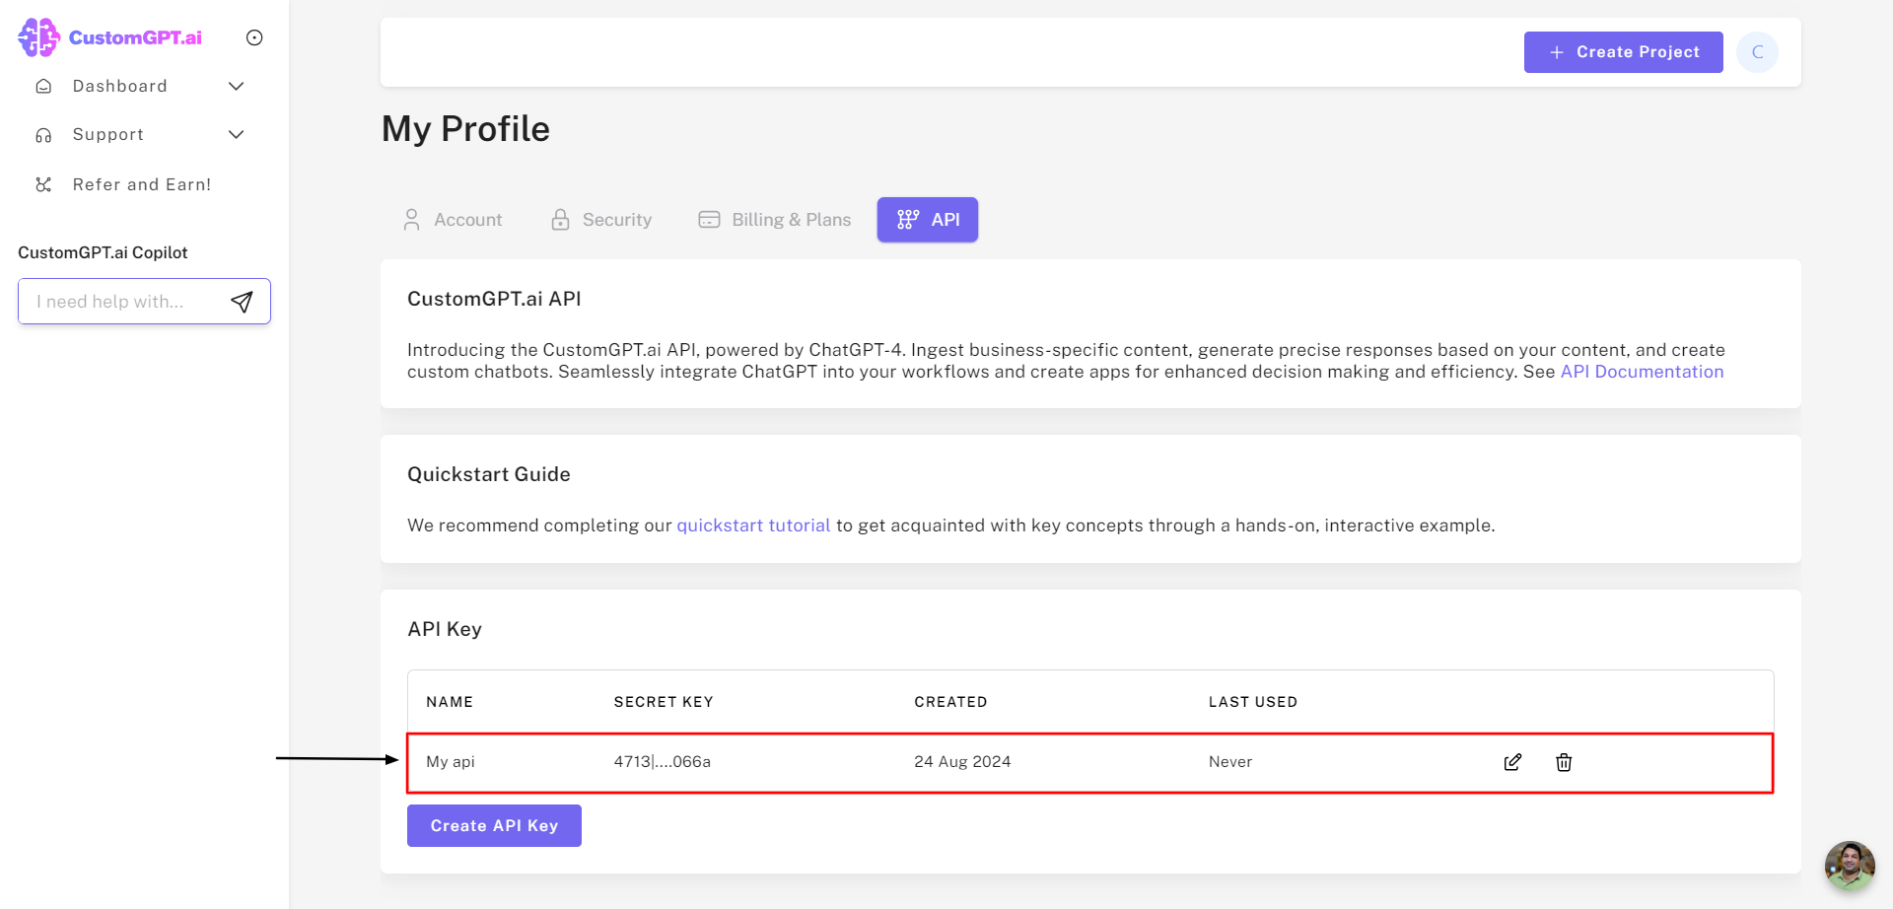Click the Create Project button
The height and width of the screenshot is (909, 1893).
1623,52
